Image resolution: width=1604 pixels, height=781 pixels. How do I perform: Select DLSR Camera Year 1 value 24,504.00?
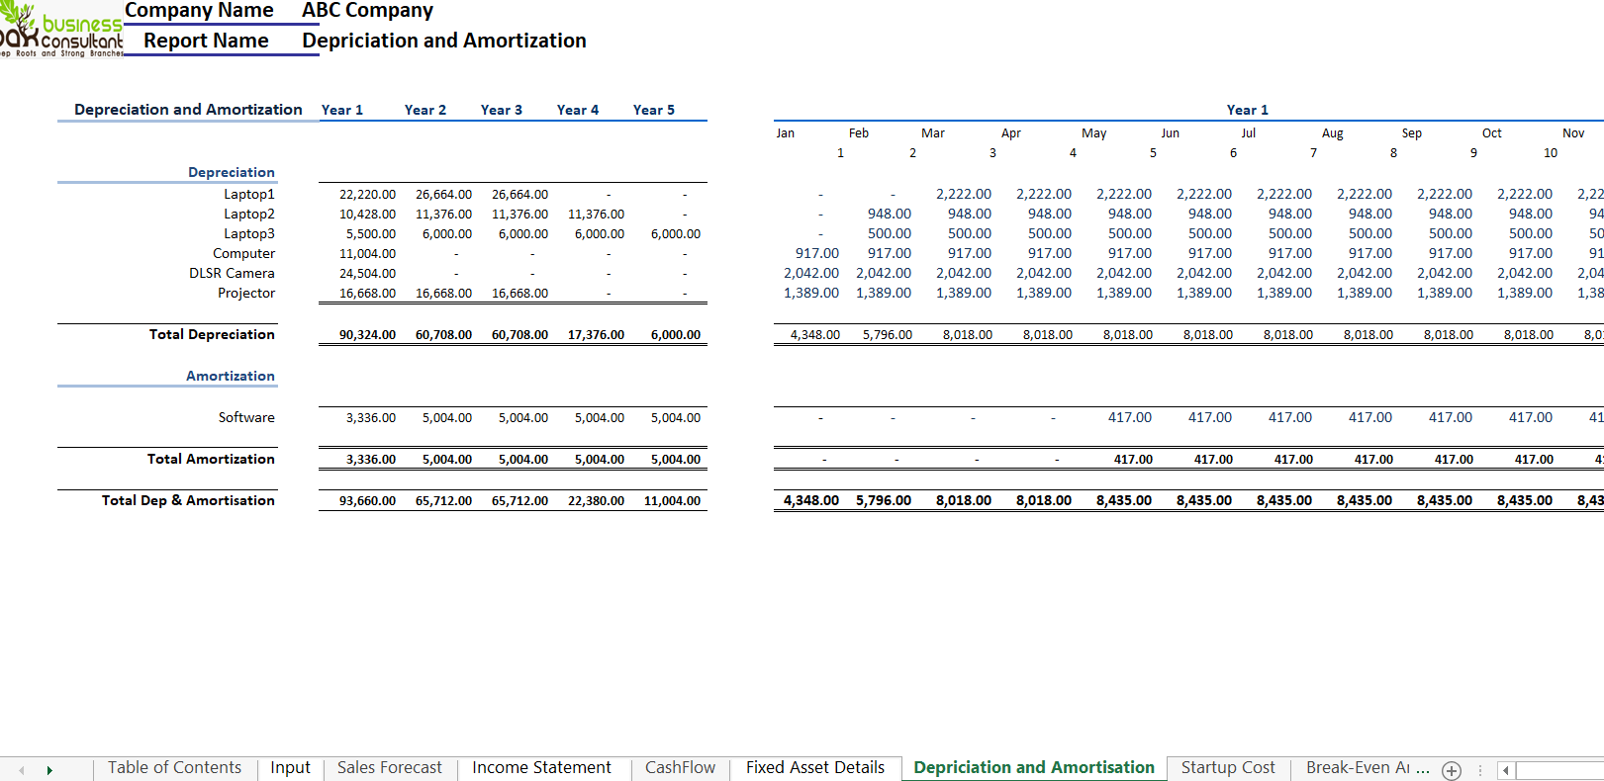[367, 274]
